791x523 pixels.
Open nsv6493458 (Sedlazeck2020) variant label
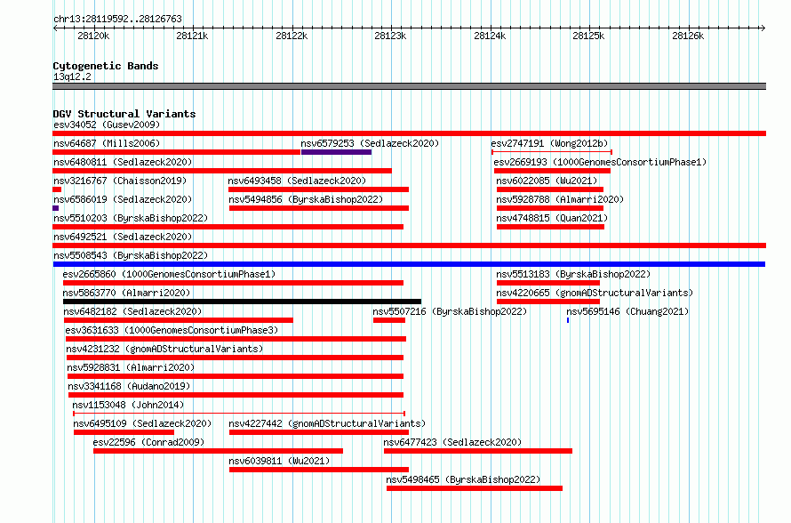coord(297,181)
